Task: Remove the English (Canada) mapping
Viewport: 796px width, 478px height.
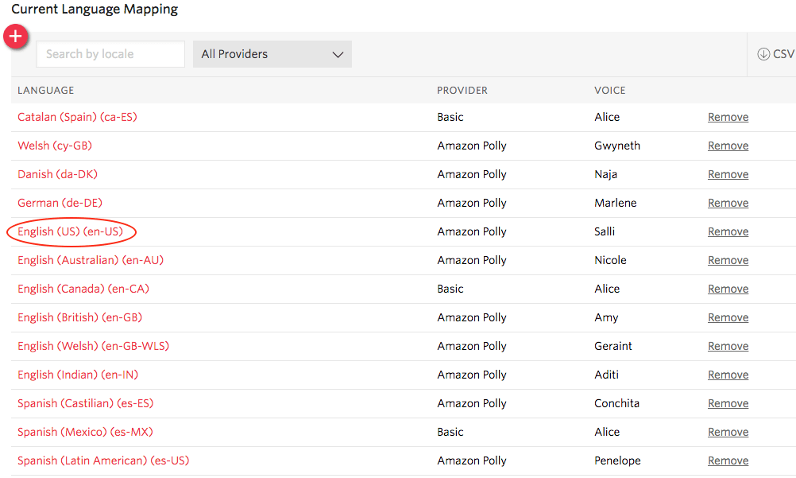Action: coord(728,289)
